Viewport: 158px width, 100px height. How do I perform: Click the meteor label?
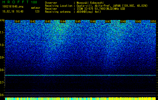click(36, 8)
